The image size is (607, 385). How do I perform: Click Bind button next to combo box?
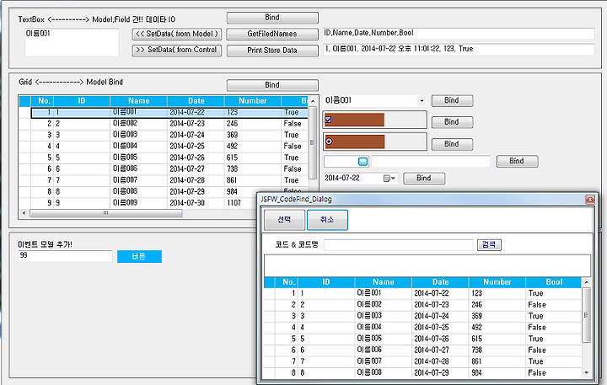[452, 100]
